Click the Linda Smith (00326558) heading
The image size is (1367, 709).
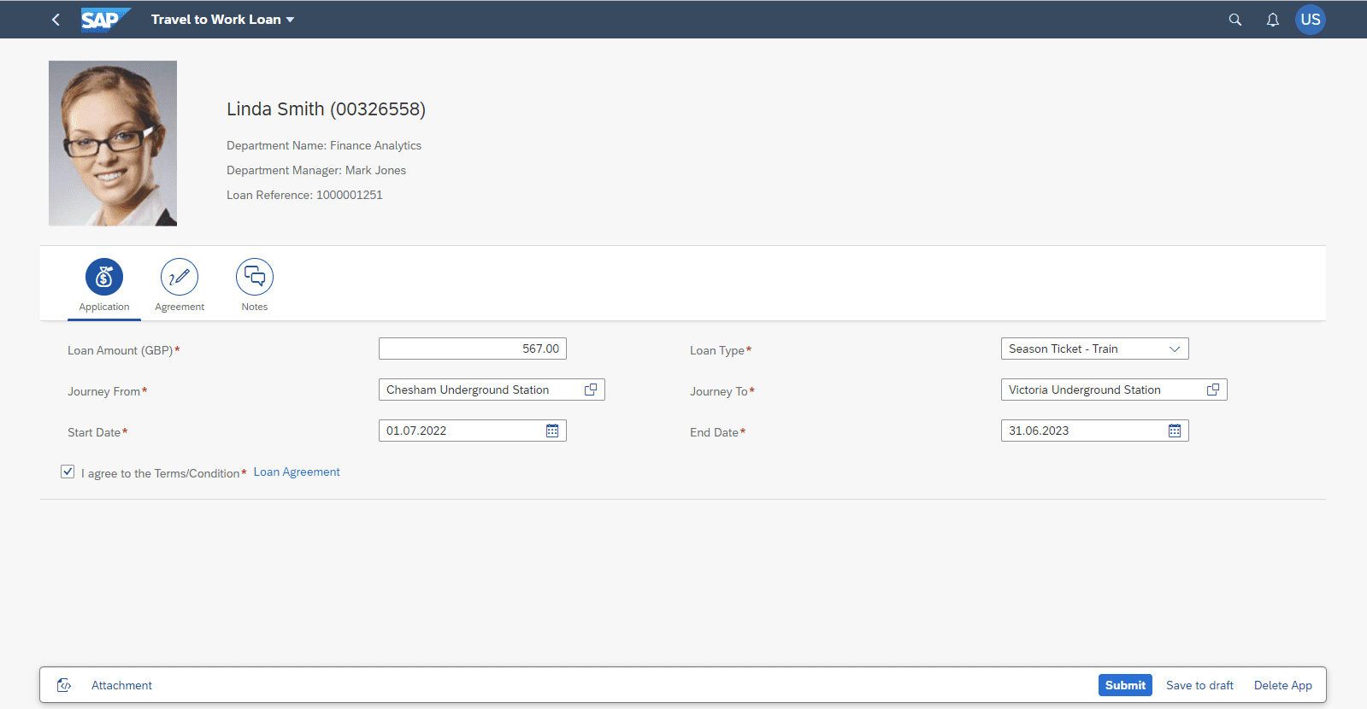point(326,109)
